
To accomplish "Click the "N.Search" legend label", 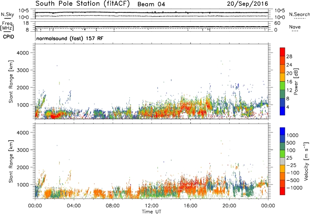I will 299,14.
